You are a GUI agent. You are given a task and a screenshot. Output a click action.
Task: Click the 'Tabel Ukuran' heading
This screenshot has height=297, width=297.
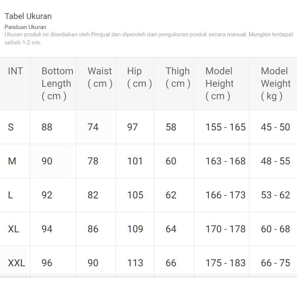point(28,16)
